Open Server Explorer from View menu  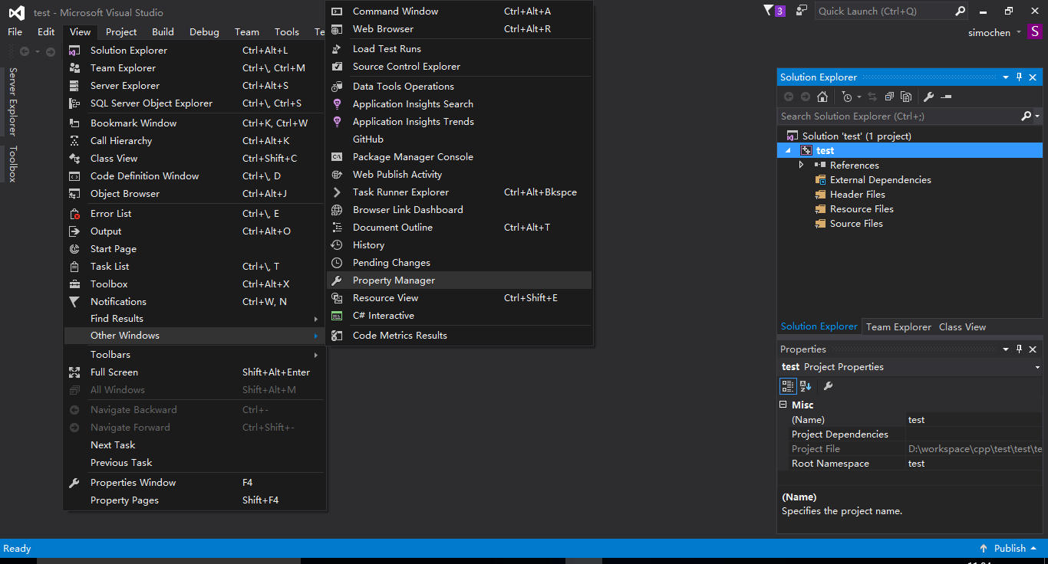click(195, 86)
